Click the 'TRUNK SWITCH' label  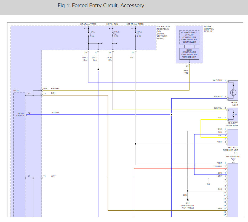tap(20, 115)
